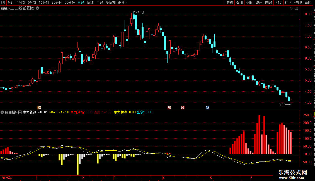Click the 新疆天业(日线.前复权) chart title

point(18,8)
